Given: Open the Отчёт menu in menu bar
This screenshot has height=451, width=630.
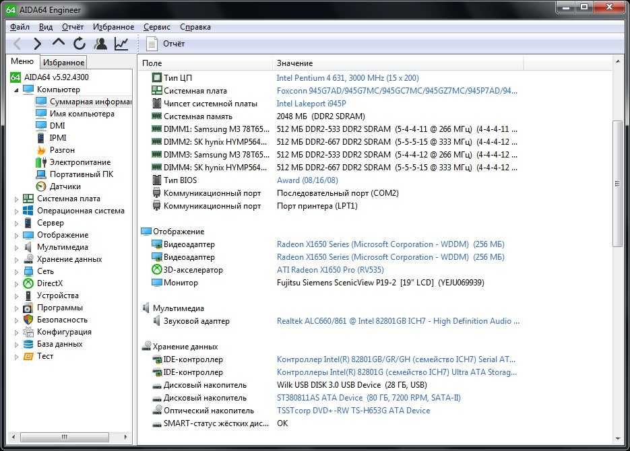Looking at the screenshot, I should pyautogui.click(x=73, y=27).
